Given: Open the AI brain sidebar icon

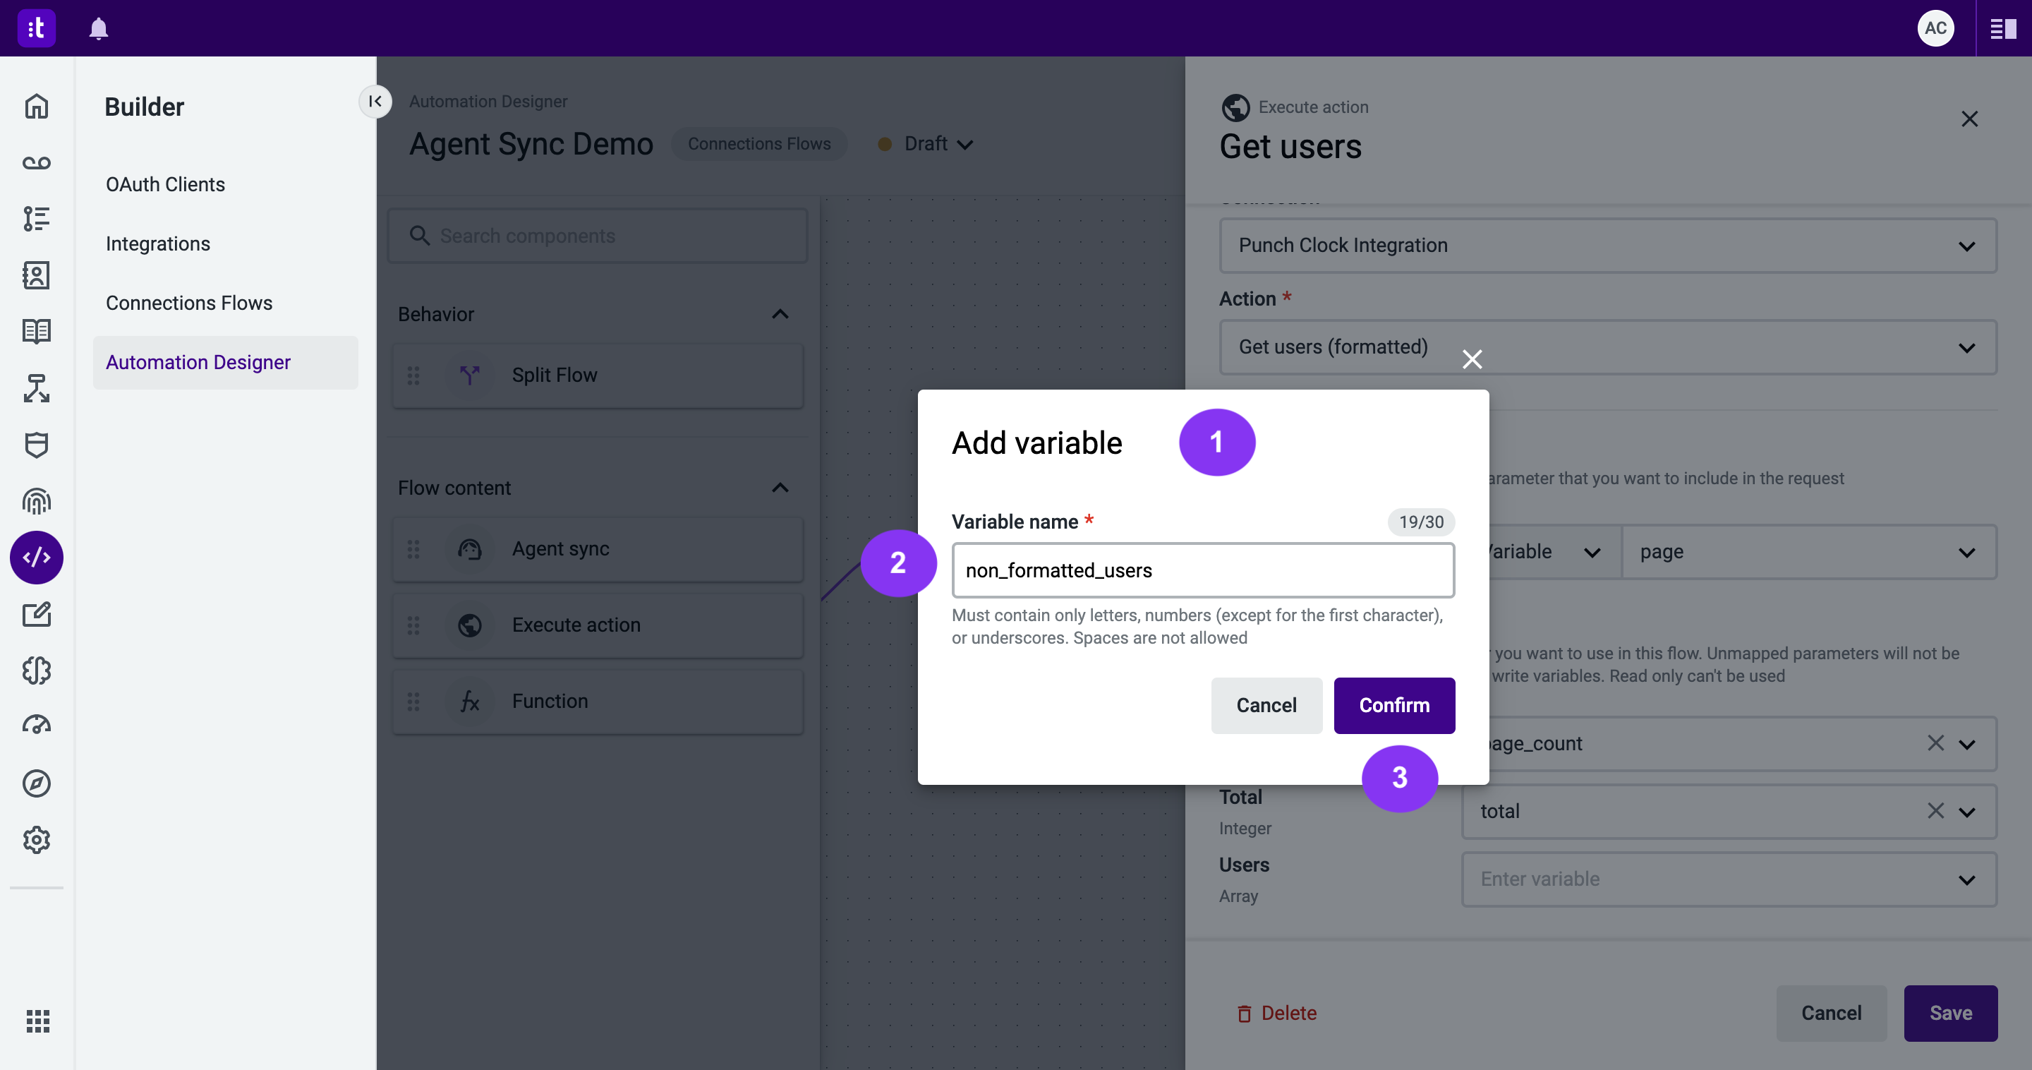Looking at the screenshot, I should tap(36, 671).
